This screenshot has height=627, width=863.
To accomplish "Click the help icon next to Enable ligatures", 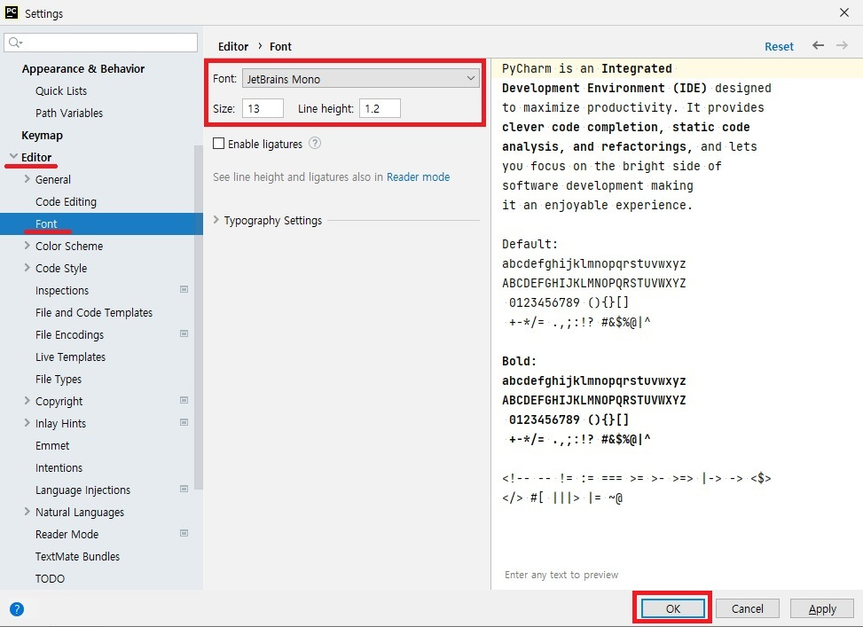I will pos(315,142).
